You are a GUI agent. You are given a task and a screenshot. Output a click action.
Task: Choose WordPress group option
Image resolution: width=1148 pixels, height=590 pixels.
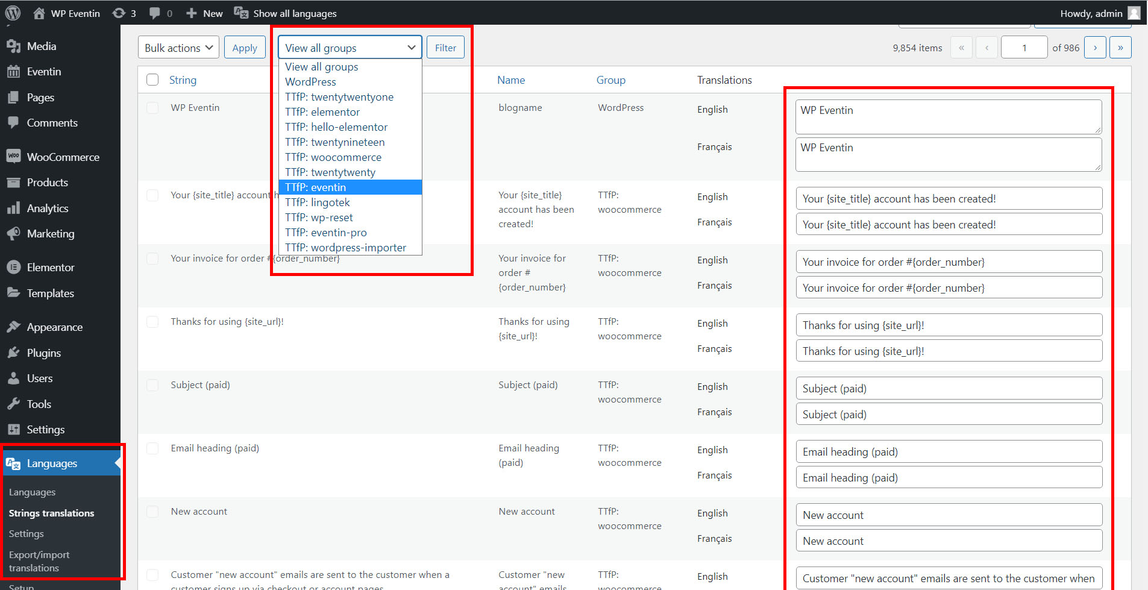[350, 82]
